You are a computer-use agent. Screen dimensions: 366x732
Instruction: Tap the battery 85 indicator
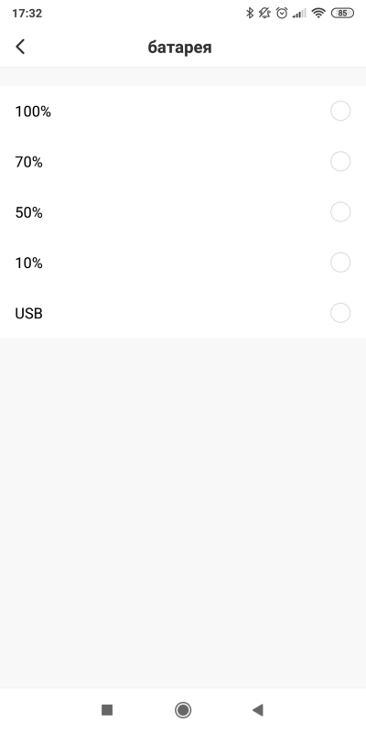point(342,13)
